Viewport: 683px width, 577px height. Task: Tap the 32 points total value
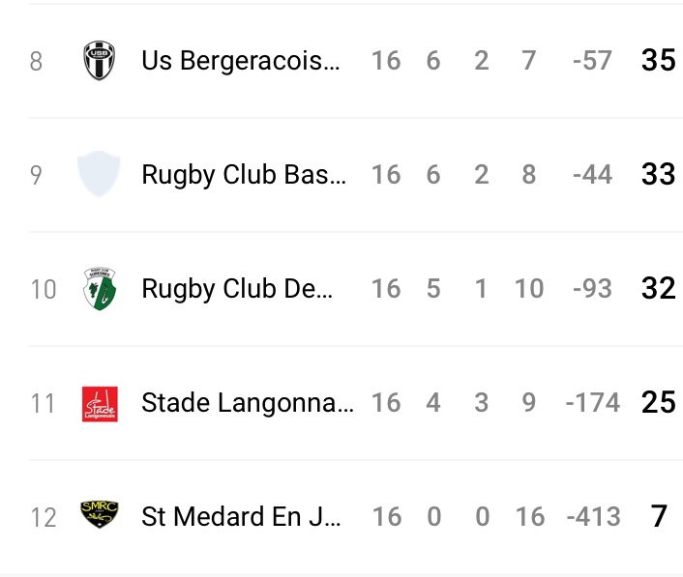point(658,289)
